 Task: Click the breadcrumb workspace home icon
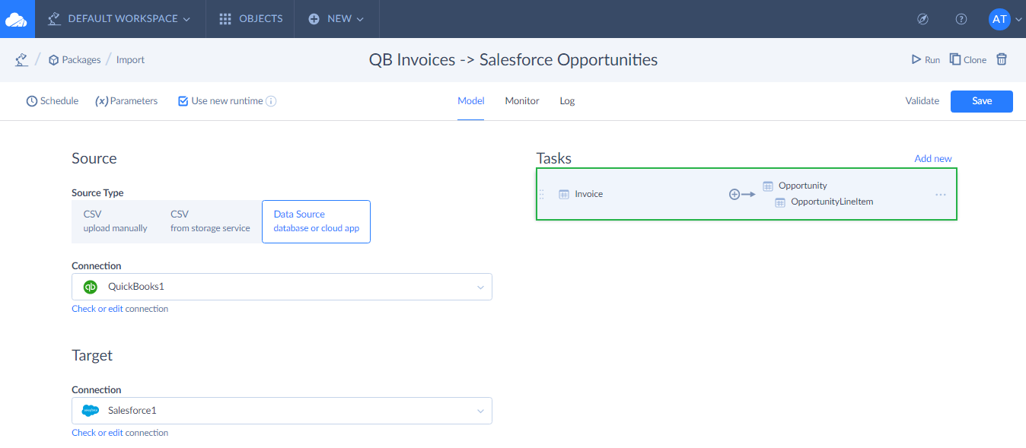[22, 59]
